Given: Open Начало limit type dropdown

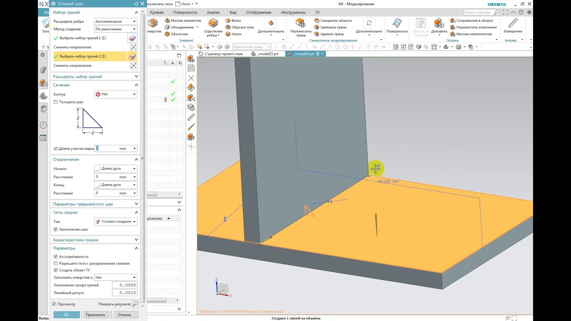Looking at the screenshot, I should click(x=116, y=169).
